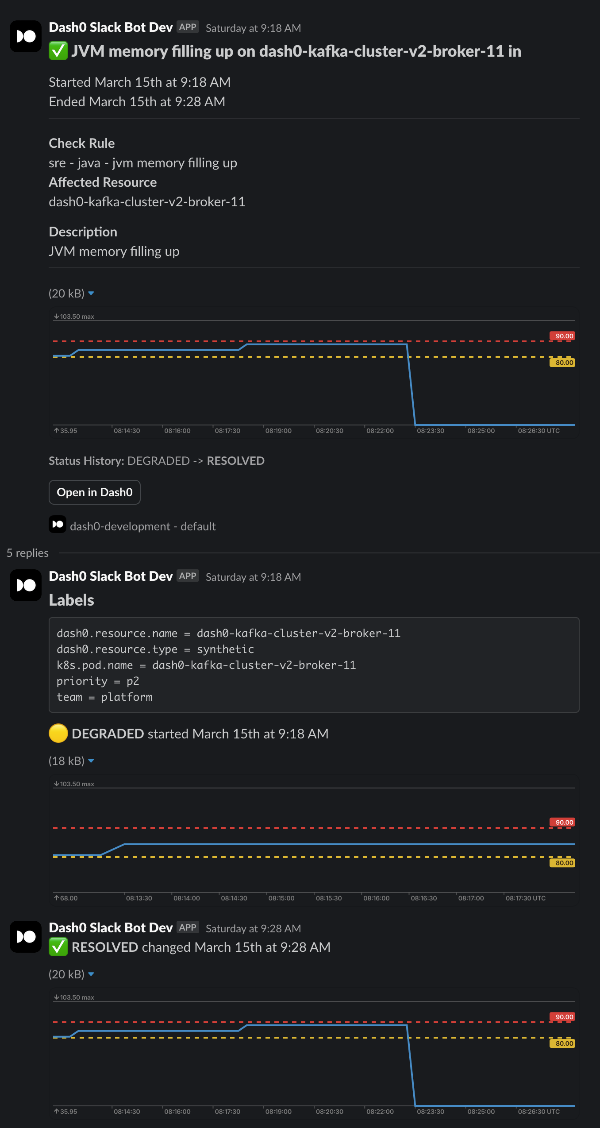Viewport: 600px width, 1128px height.
Task: Open the DEGRADED memory chart image
Action: tap(314, 840)
